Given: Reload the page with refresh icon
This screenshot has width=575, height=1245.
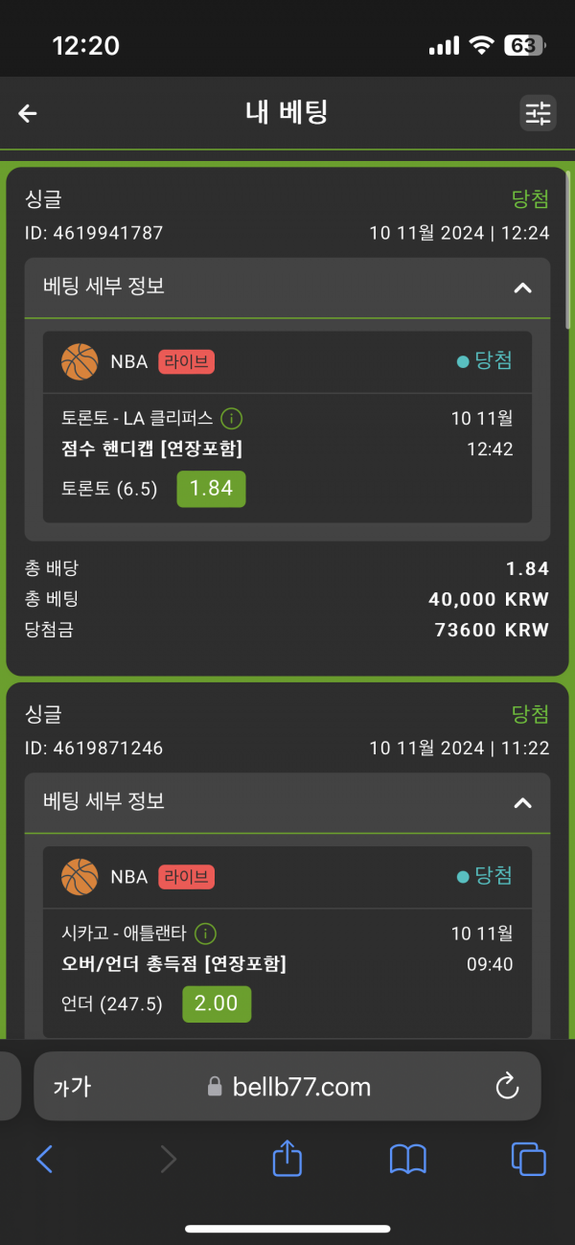Looking at the screenshot, I should click(x=507, y=1086).
